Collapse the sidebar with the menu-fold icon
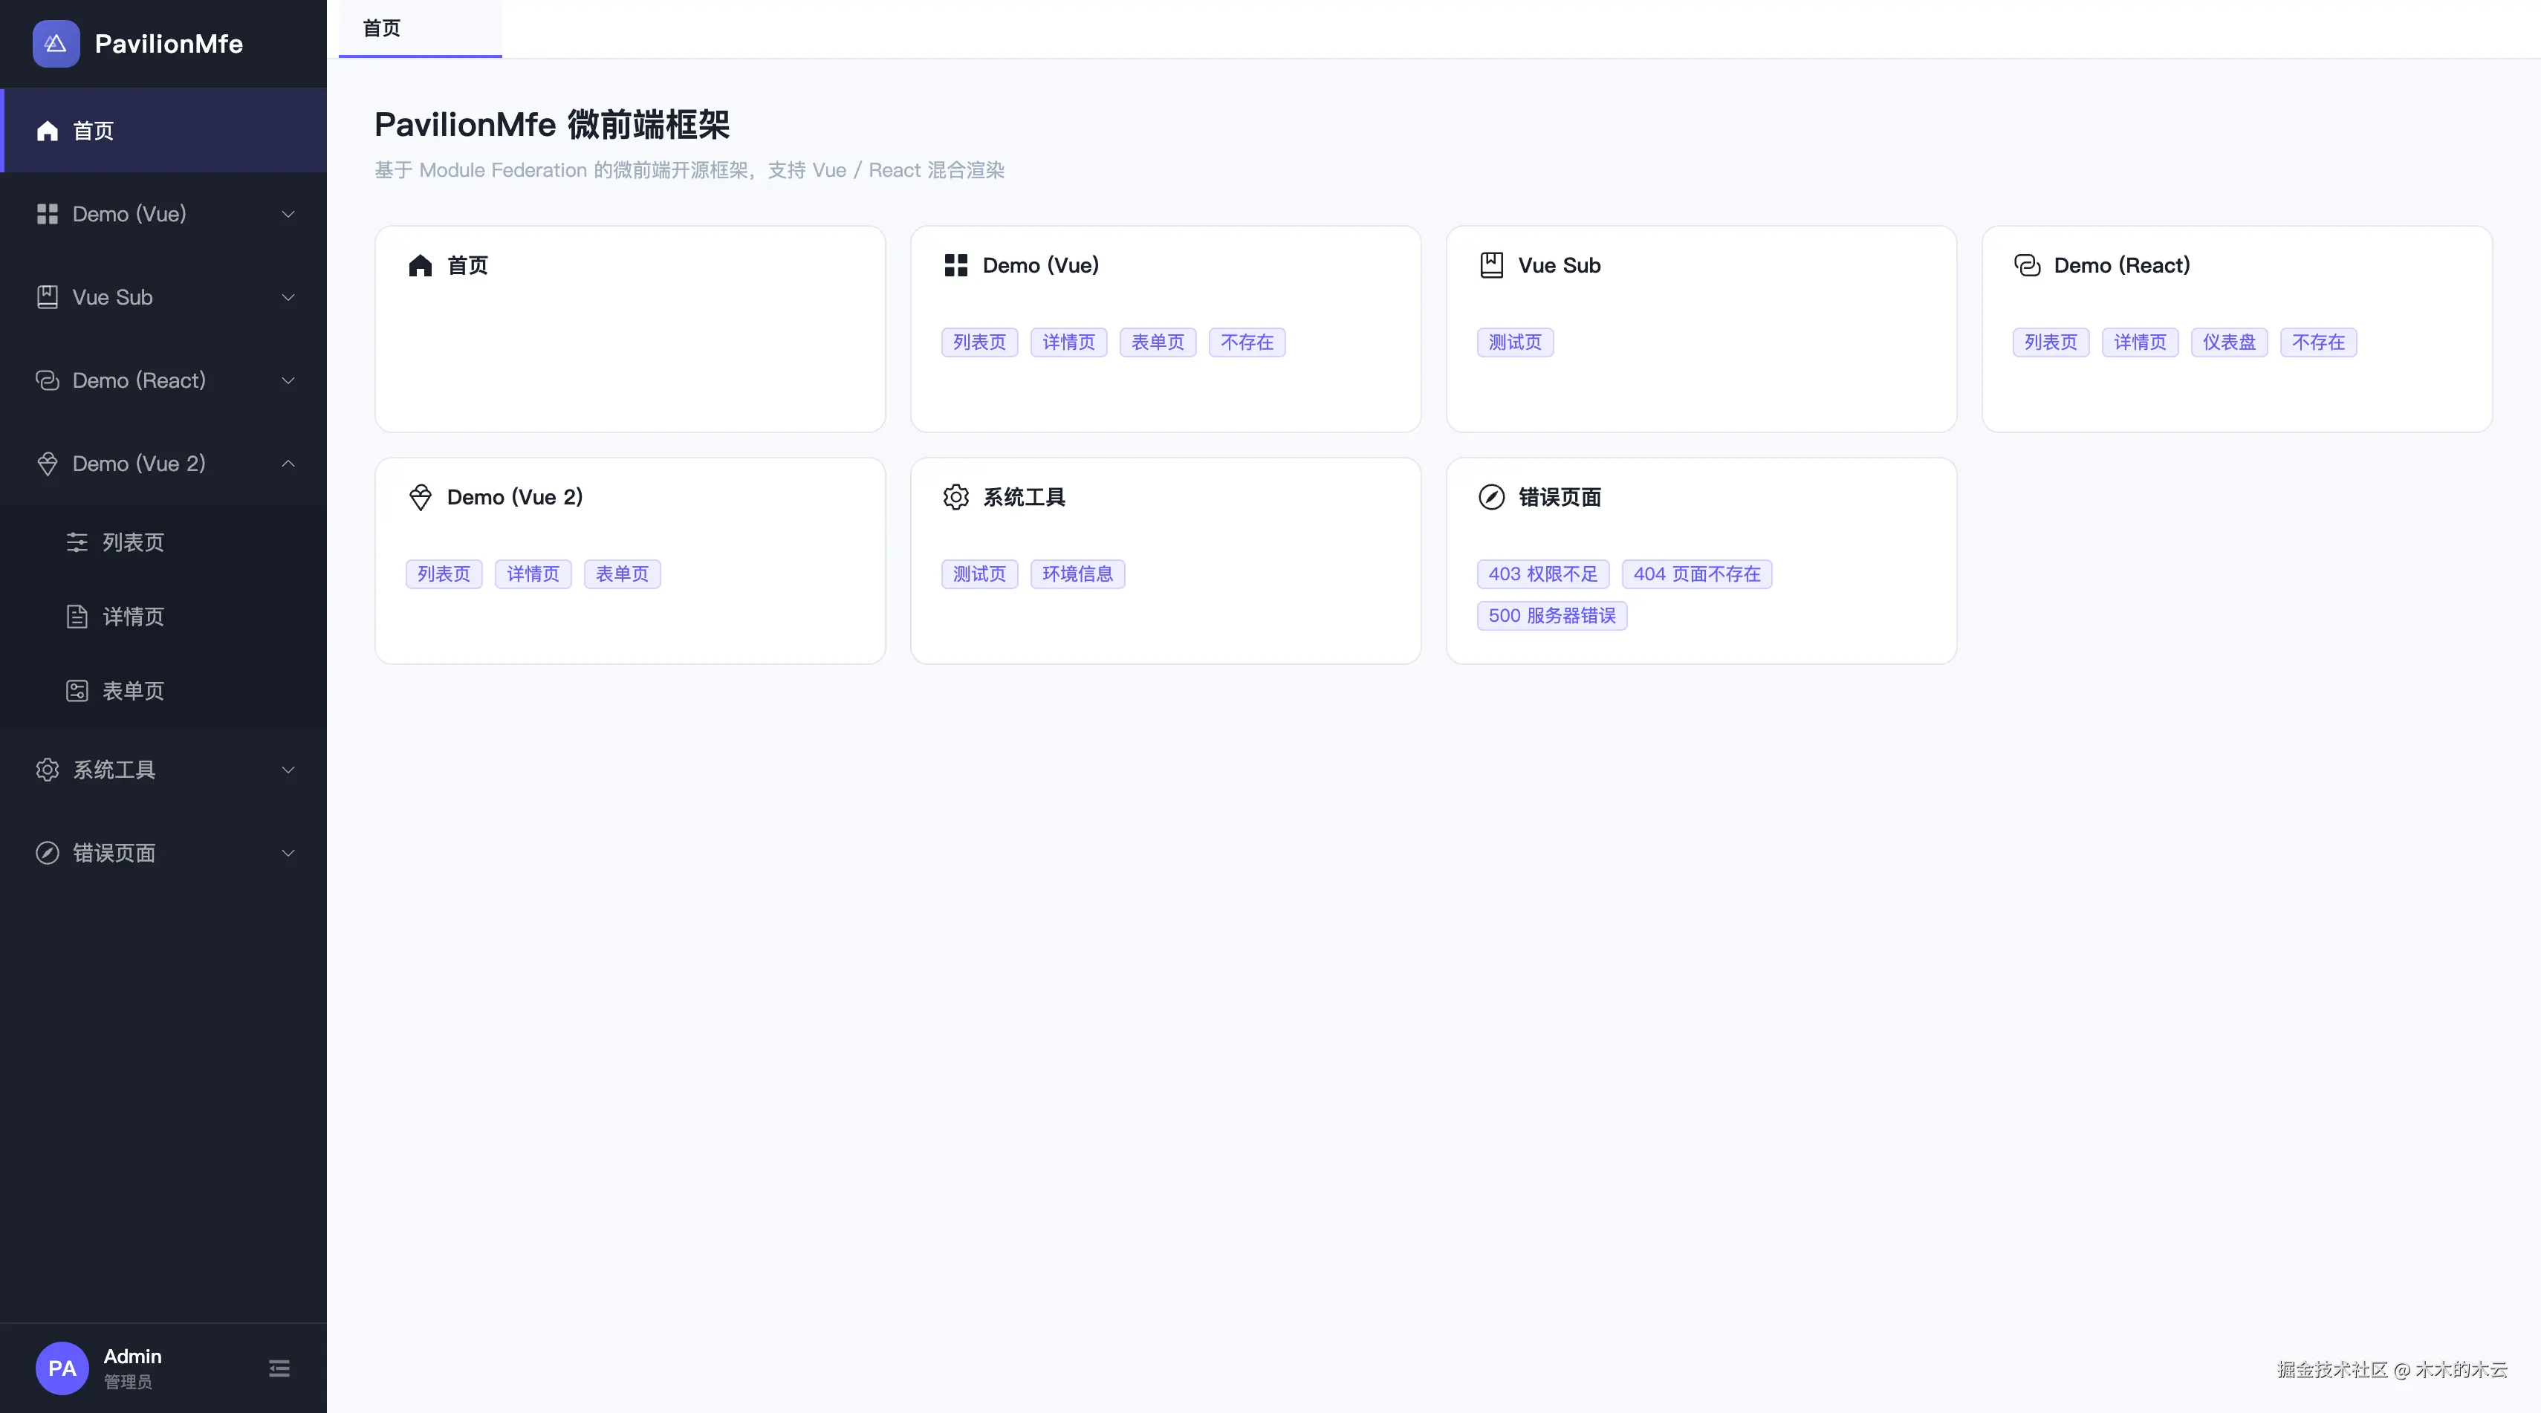2541x1413 pixels. point(279,1368)
